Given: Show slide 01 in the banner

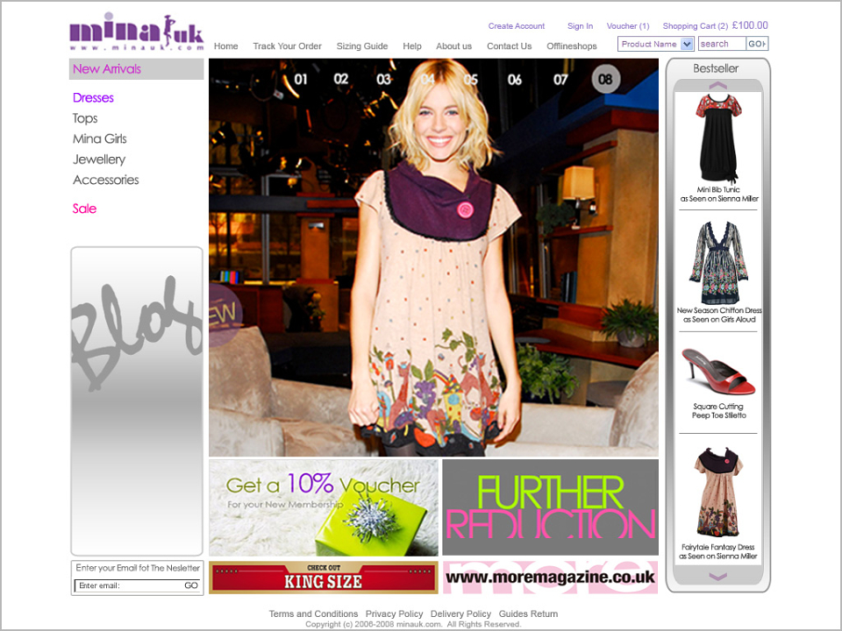Looking at the screenshot, I should [x=301, y=80].
